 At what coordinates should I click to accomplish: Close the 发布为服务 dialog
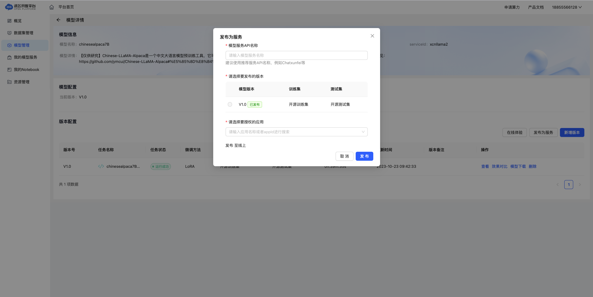click(372, 36)
